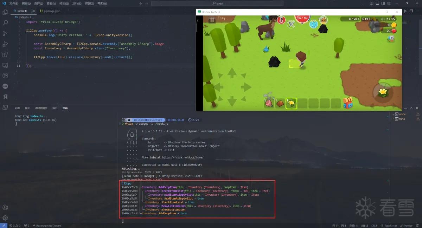Open the 文件 menu in menu bar
422x228 pixels.
(14, 3)
